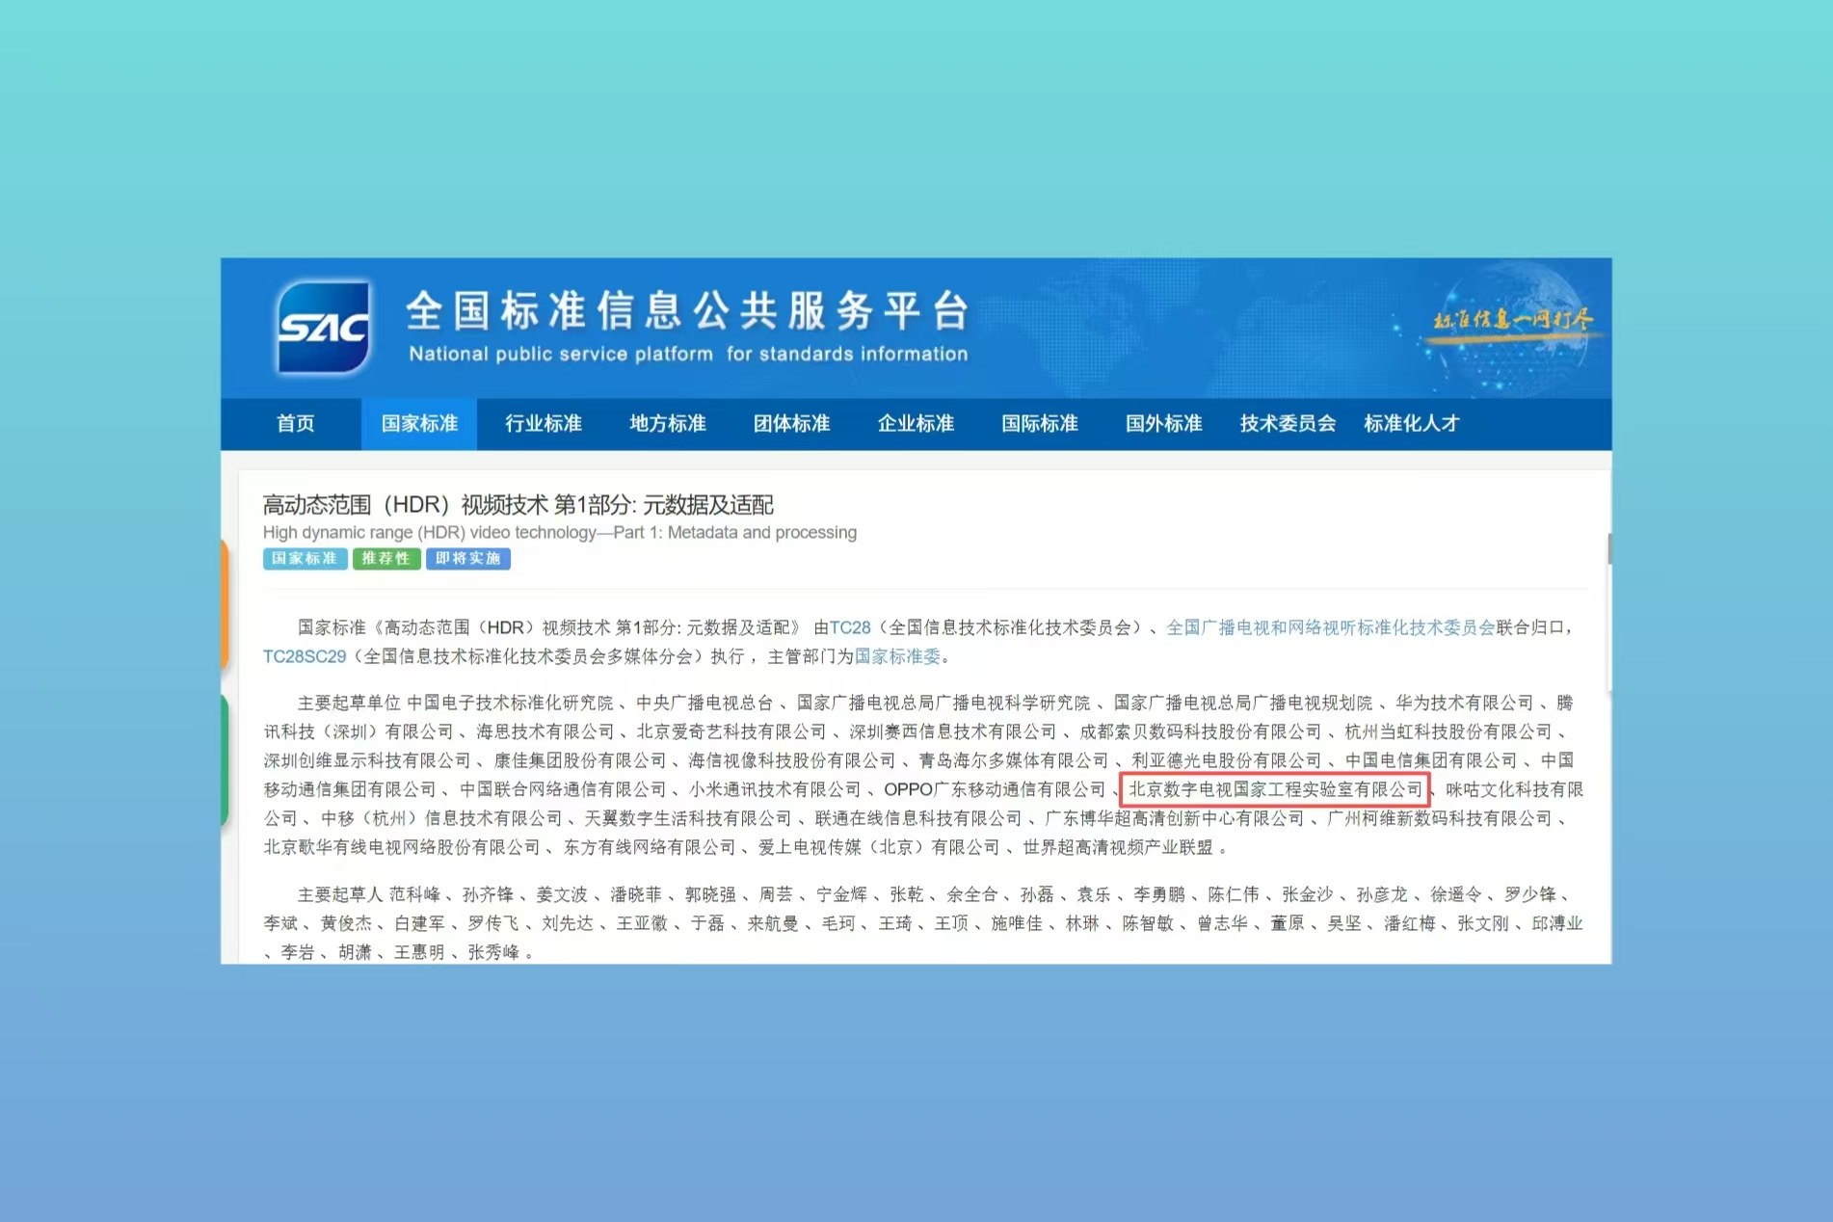Click the 即将实施 blue badge
Image resolution: width=1833 pixels, height=1222 pixels.
pyautogui.click(x=467, y=559)
